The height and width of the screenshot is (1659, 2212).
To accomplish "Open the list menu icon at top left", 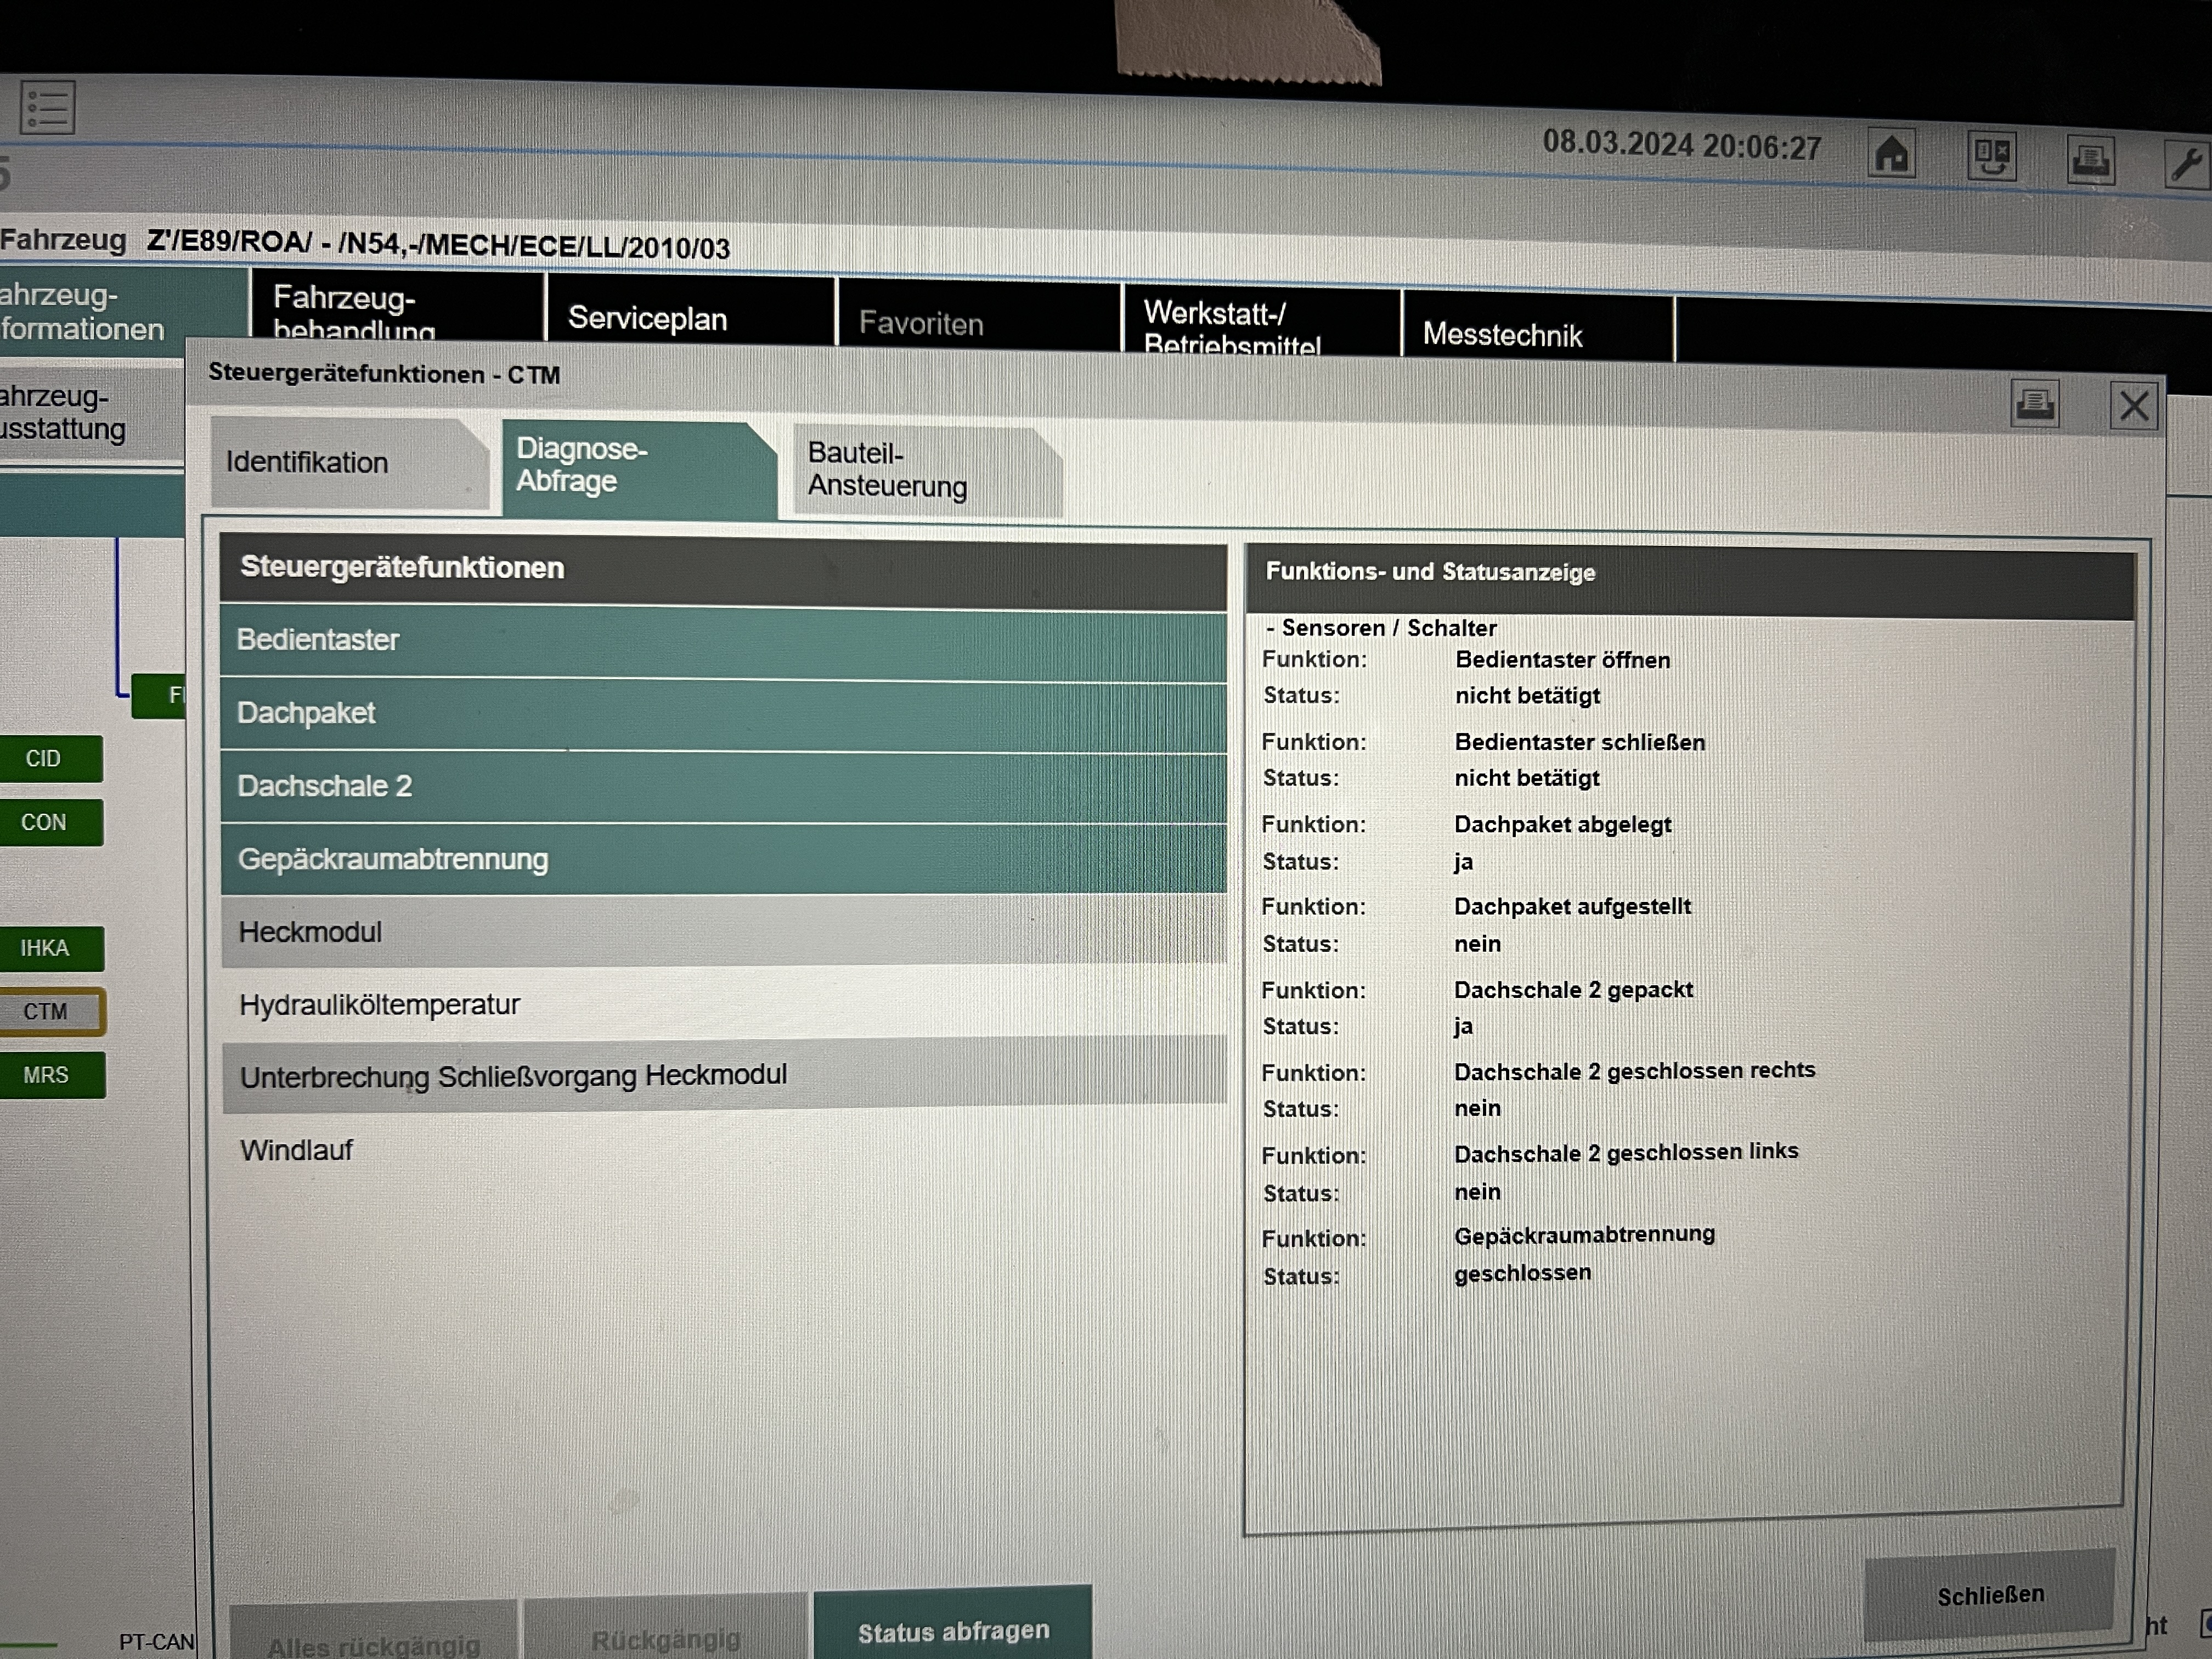I will point(47,107).
